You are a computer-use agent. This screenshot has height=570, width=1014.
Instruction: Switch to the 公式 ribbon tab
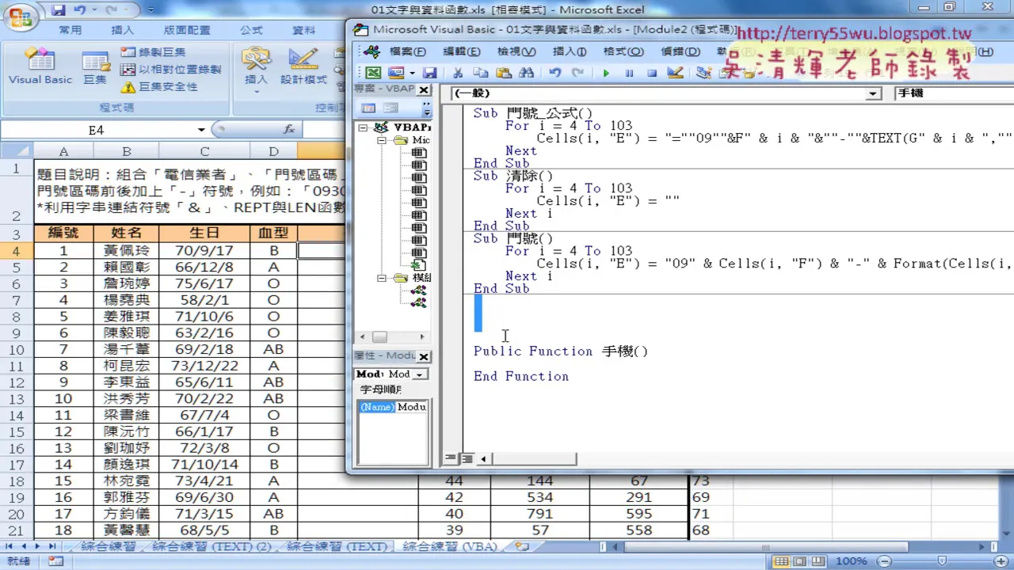tap(251, 30)
